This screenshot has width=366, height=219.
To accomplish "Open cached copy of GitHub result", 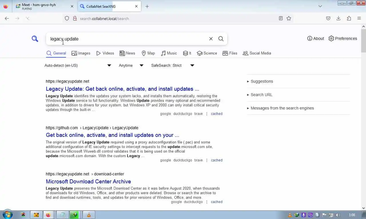I will click(x=217, y=160).
